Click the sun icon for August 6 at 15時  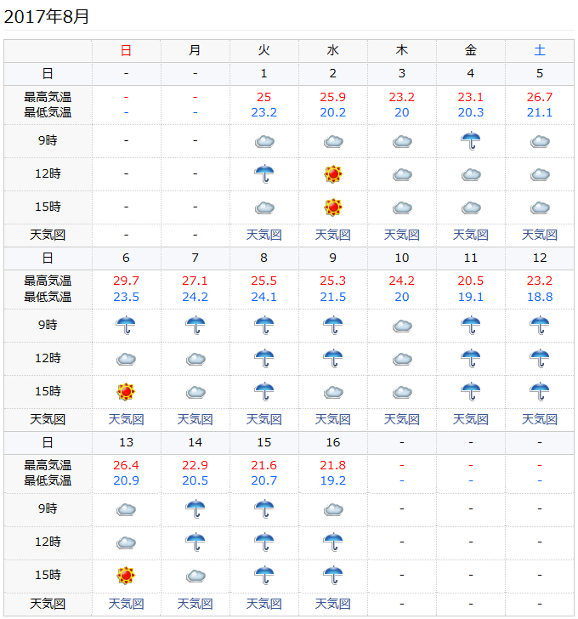coord(126,392)
